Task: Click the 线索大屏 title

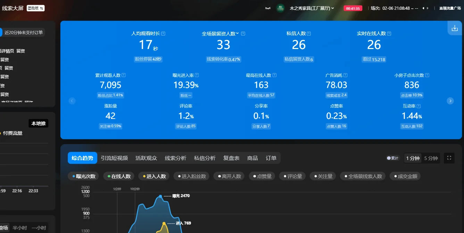Action: pos(13,8)
